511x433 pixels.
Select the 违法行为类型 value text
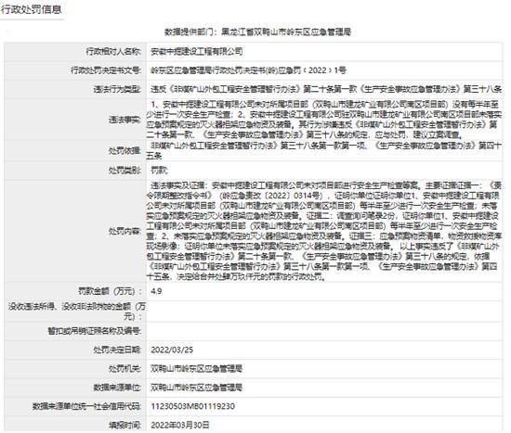click(x=326, y=88)
